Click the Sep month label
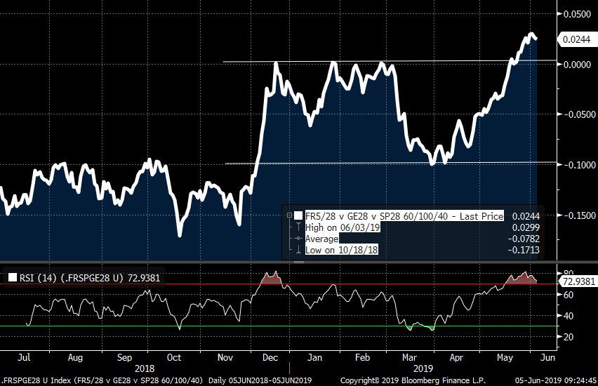 tap(124, 357)
